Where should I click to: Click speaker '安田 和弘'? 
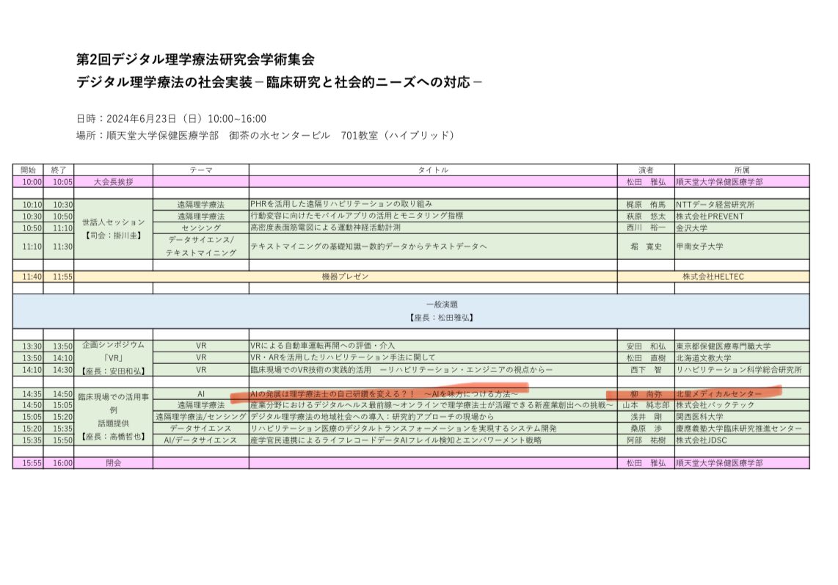pyautogui.click(x=646, y=346)
